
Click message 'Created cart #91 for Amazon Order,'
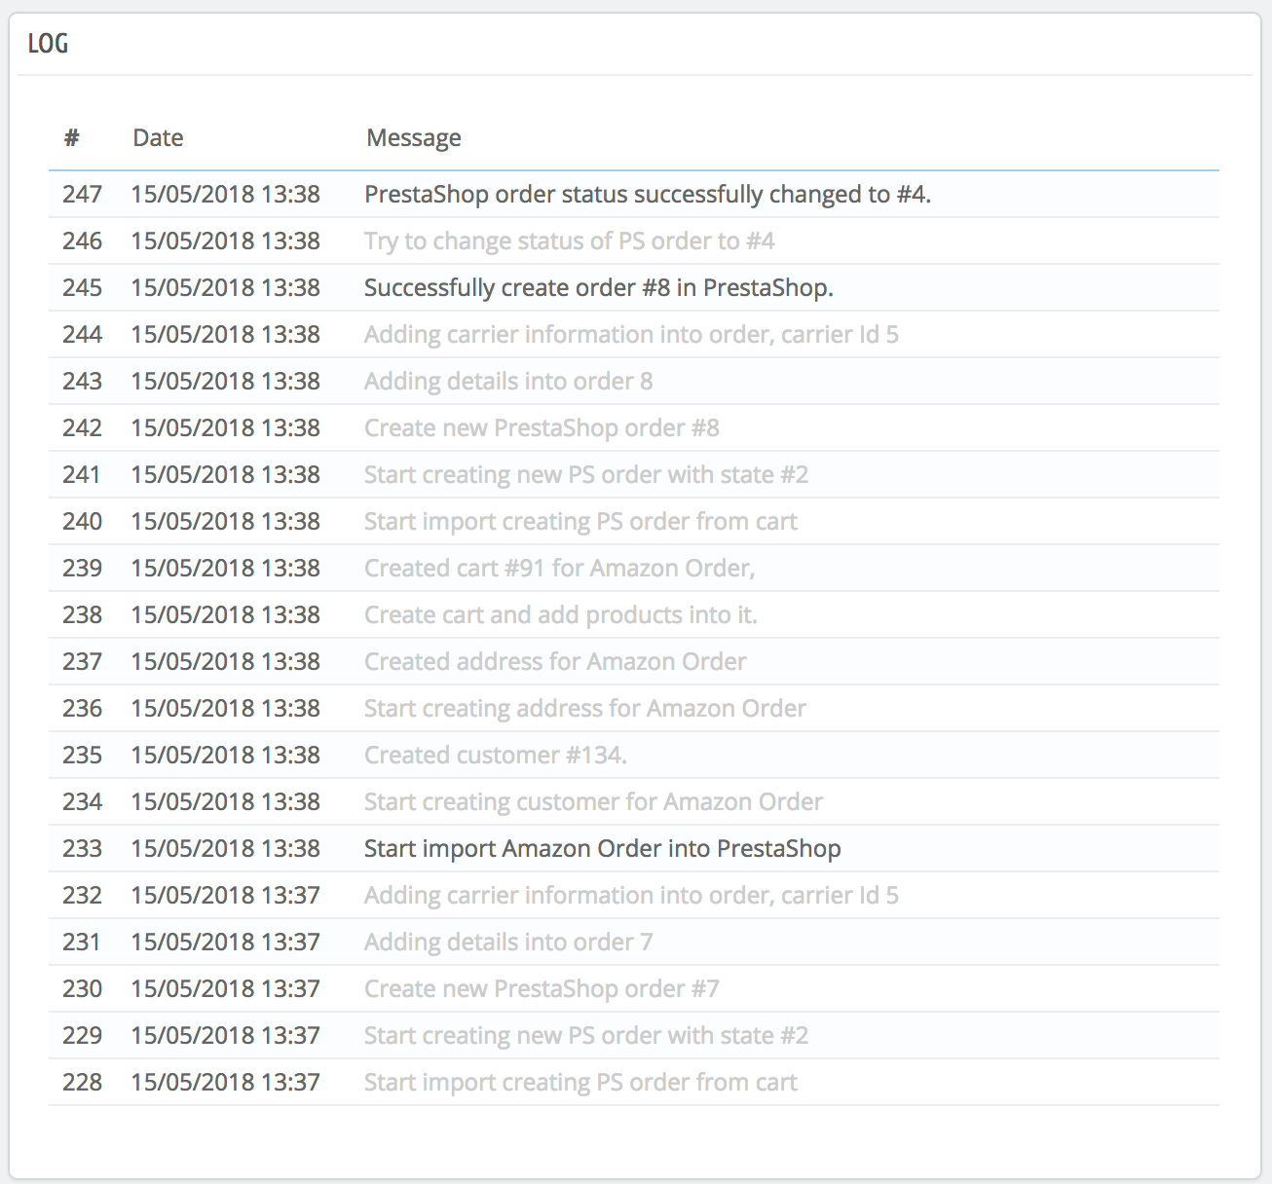(x=560, y=568)
